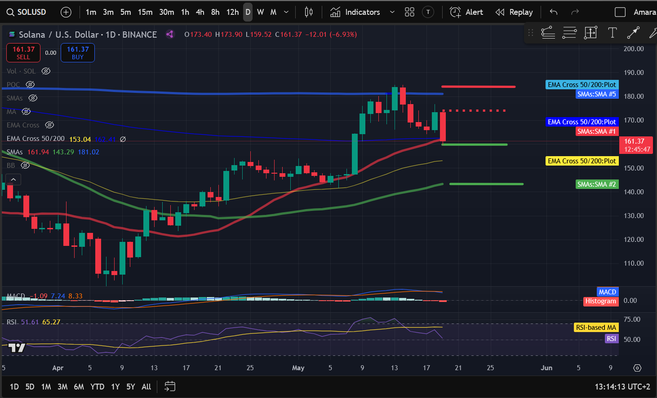This screenshot has width=657, height=398.
Task: Open symbol search for SOLUSD
Action: (x=27, y=12)
